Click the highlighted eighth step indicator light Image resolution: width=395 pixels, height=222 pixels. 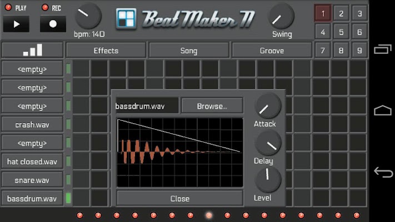[209, 215]
